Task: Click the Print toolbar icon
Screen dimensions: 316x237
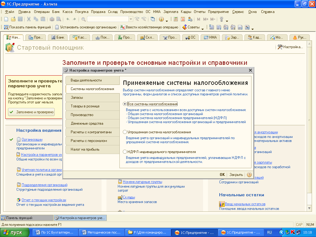Action: pos(52,19)
